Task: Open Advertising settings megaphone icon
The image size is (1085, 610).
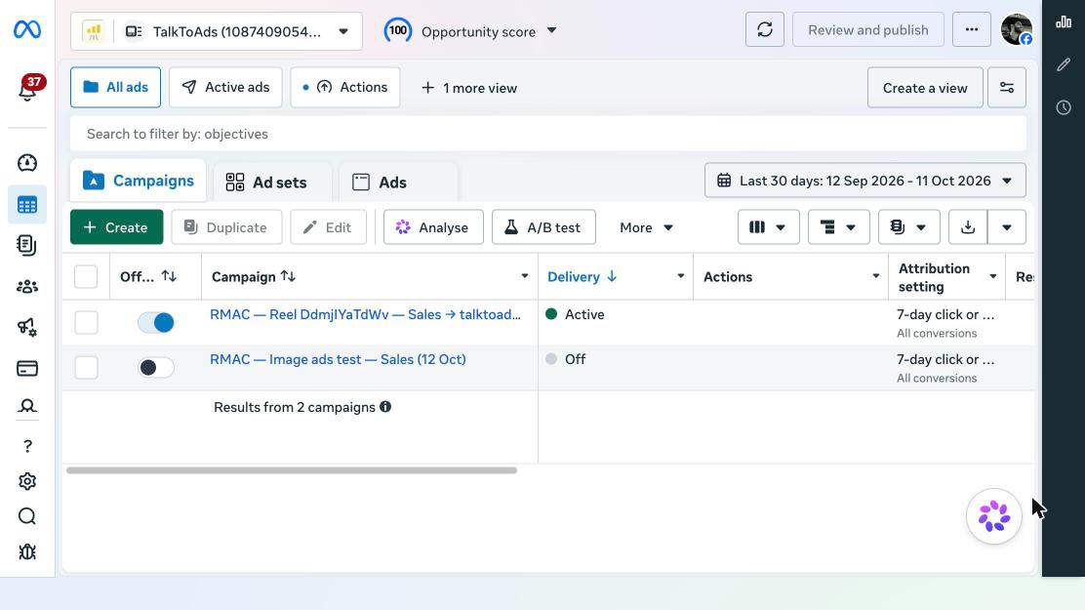Action: (27, 327)
